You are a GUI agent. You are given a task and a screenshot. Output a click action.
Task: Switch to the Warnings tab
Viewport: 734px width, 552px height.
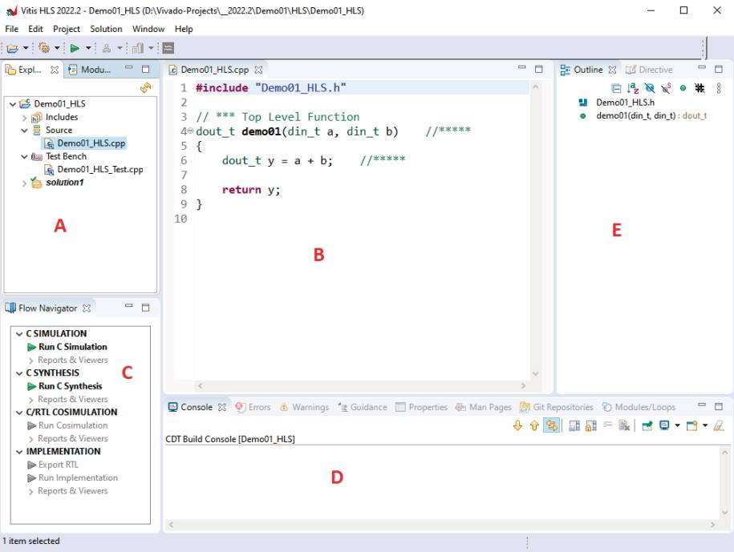304,407
